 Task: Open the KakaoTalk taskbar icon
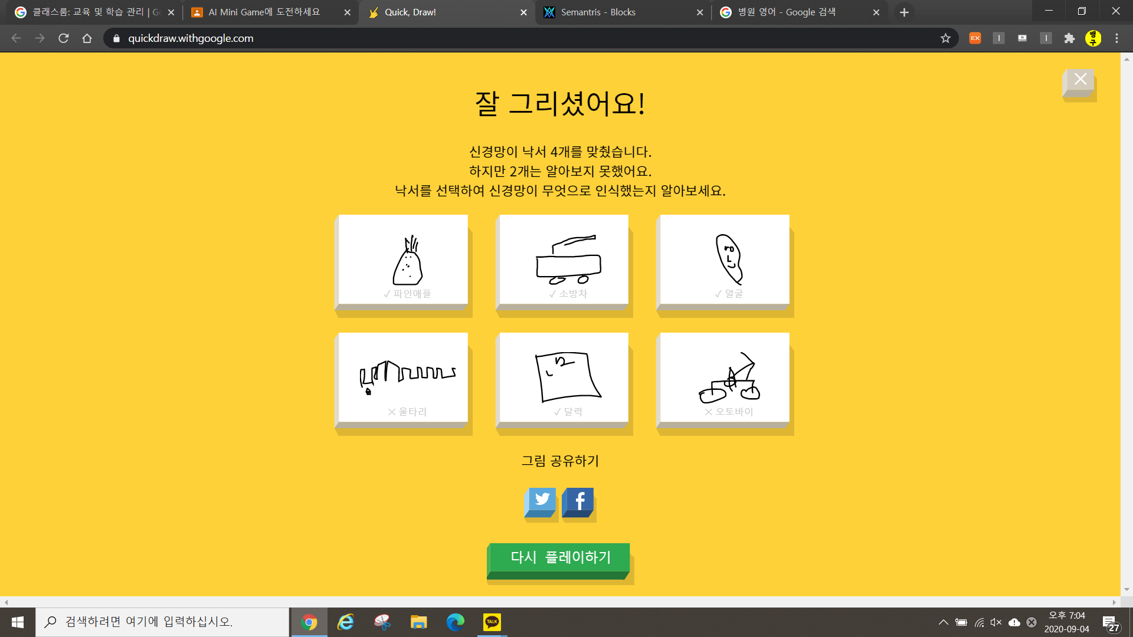click(x=492, y=622)
